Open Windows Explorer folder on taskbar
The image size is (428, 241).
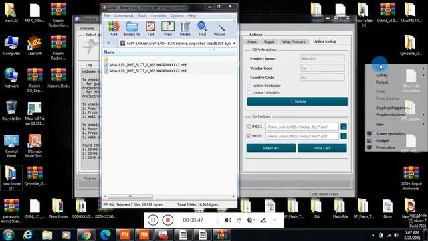(x=47, y=235)
